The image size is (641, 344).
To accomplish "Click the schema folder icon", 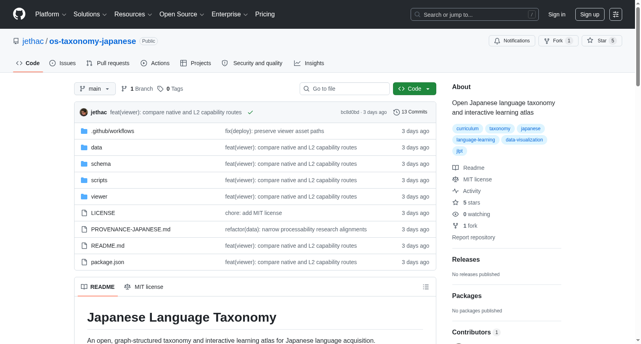I will [x=84, y=164].
